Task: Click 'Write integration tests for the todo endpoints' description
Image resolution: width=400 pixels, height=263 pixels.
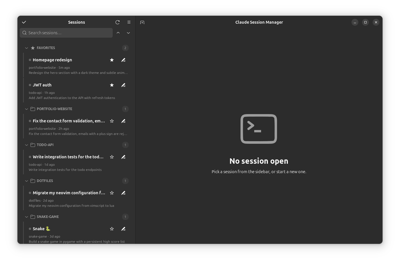Action: (x=65, y=170)
